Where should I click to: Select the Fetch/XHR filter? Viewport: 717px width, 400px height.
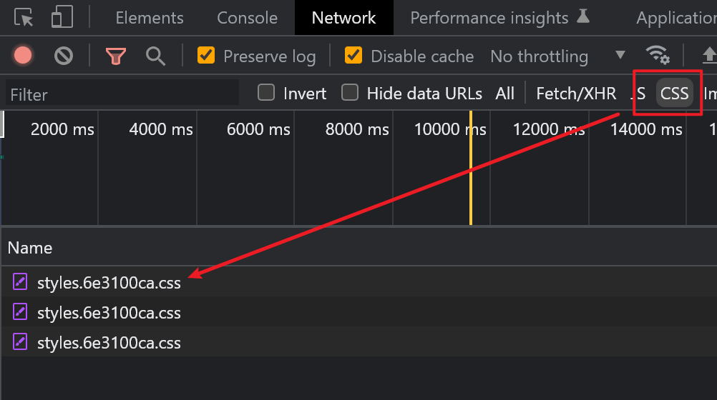tap(576, 93)
